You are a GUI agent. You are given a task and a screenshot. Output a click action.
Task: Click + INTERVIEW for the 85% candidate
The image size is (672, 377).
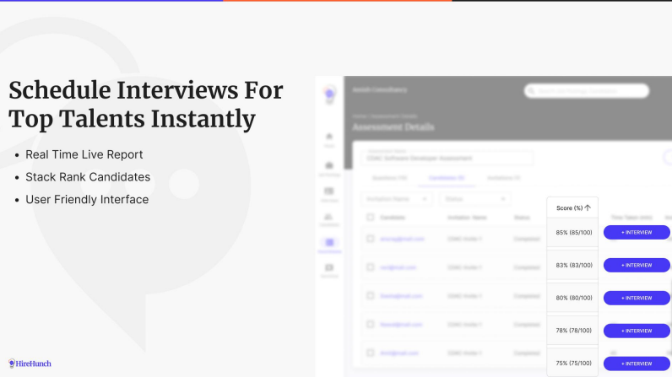tap(637, 233)
